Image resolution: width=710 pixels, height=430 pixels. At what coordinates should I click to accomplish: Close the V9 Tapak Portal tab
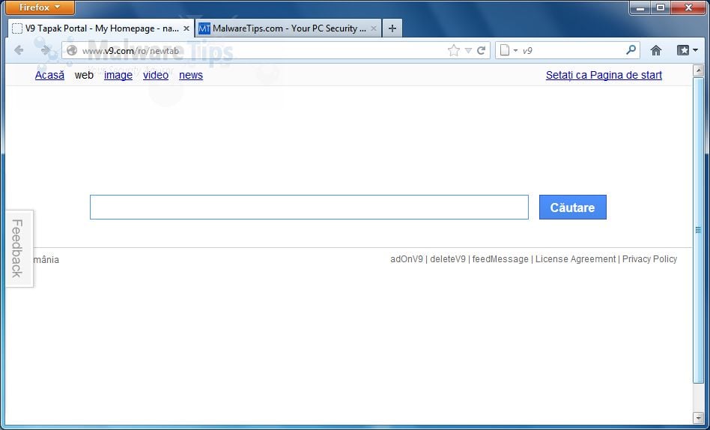[x=186, y=28]
